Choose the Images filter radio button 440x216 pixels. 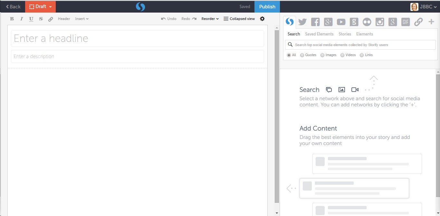[x=322, y=55]
